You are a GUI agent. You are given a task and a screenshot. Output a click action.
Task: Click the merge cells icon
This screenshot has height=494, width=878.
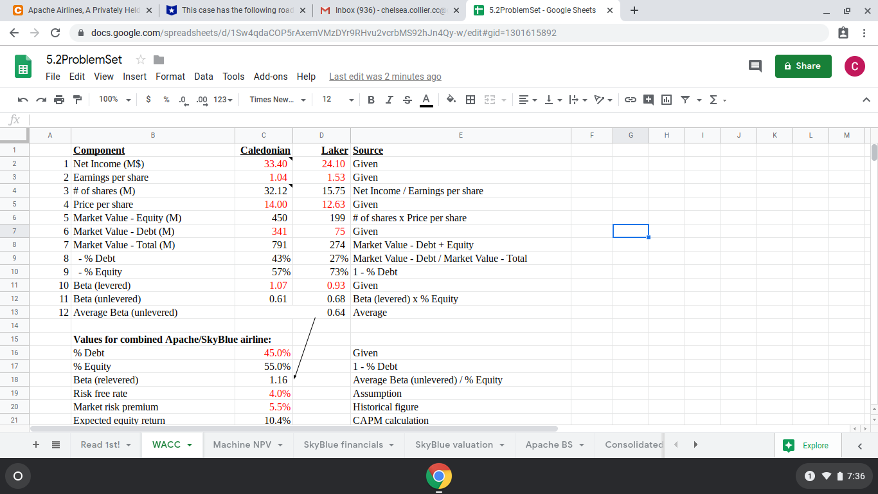click(490, 100)
